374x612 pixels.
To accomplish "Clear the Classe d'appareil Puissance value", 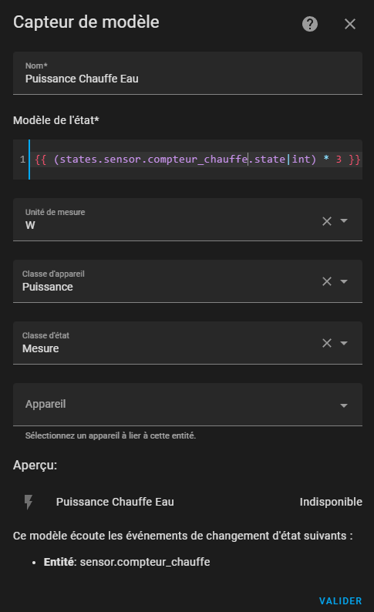I will coord(327,281).
